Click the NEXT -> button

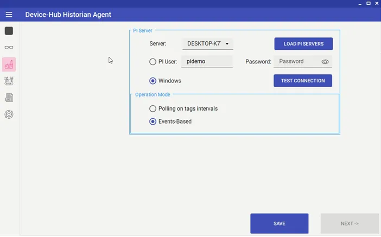click(x=350, y=223)
